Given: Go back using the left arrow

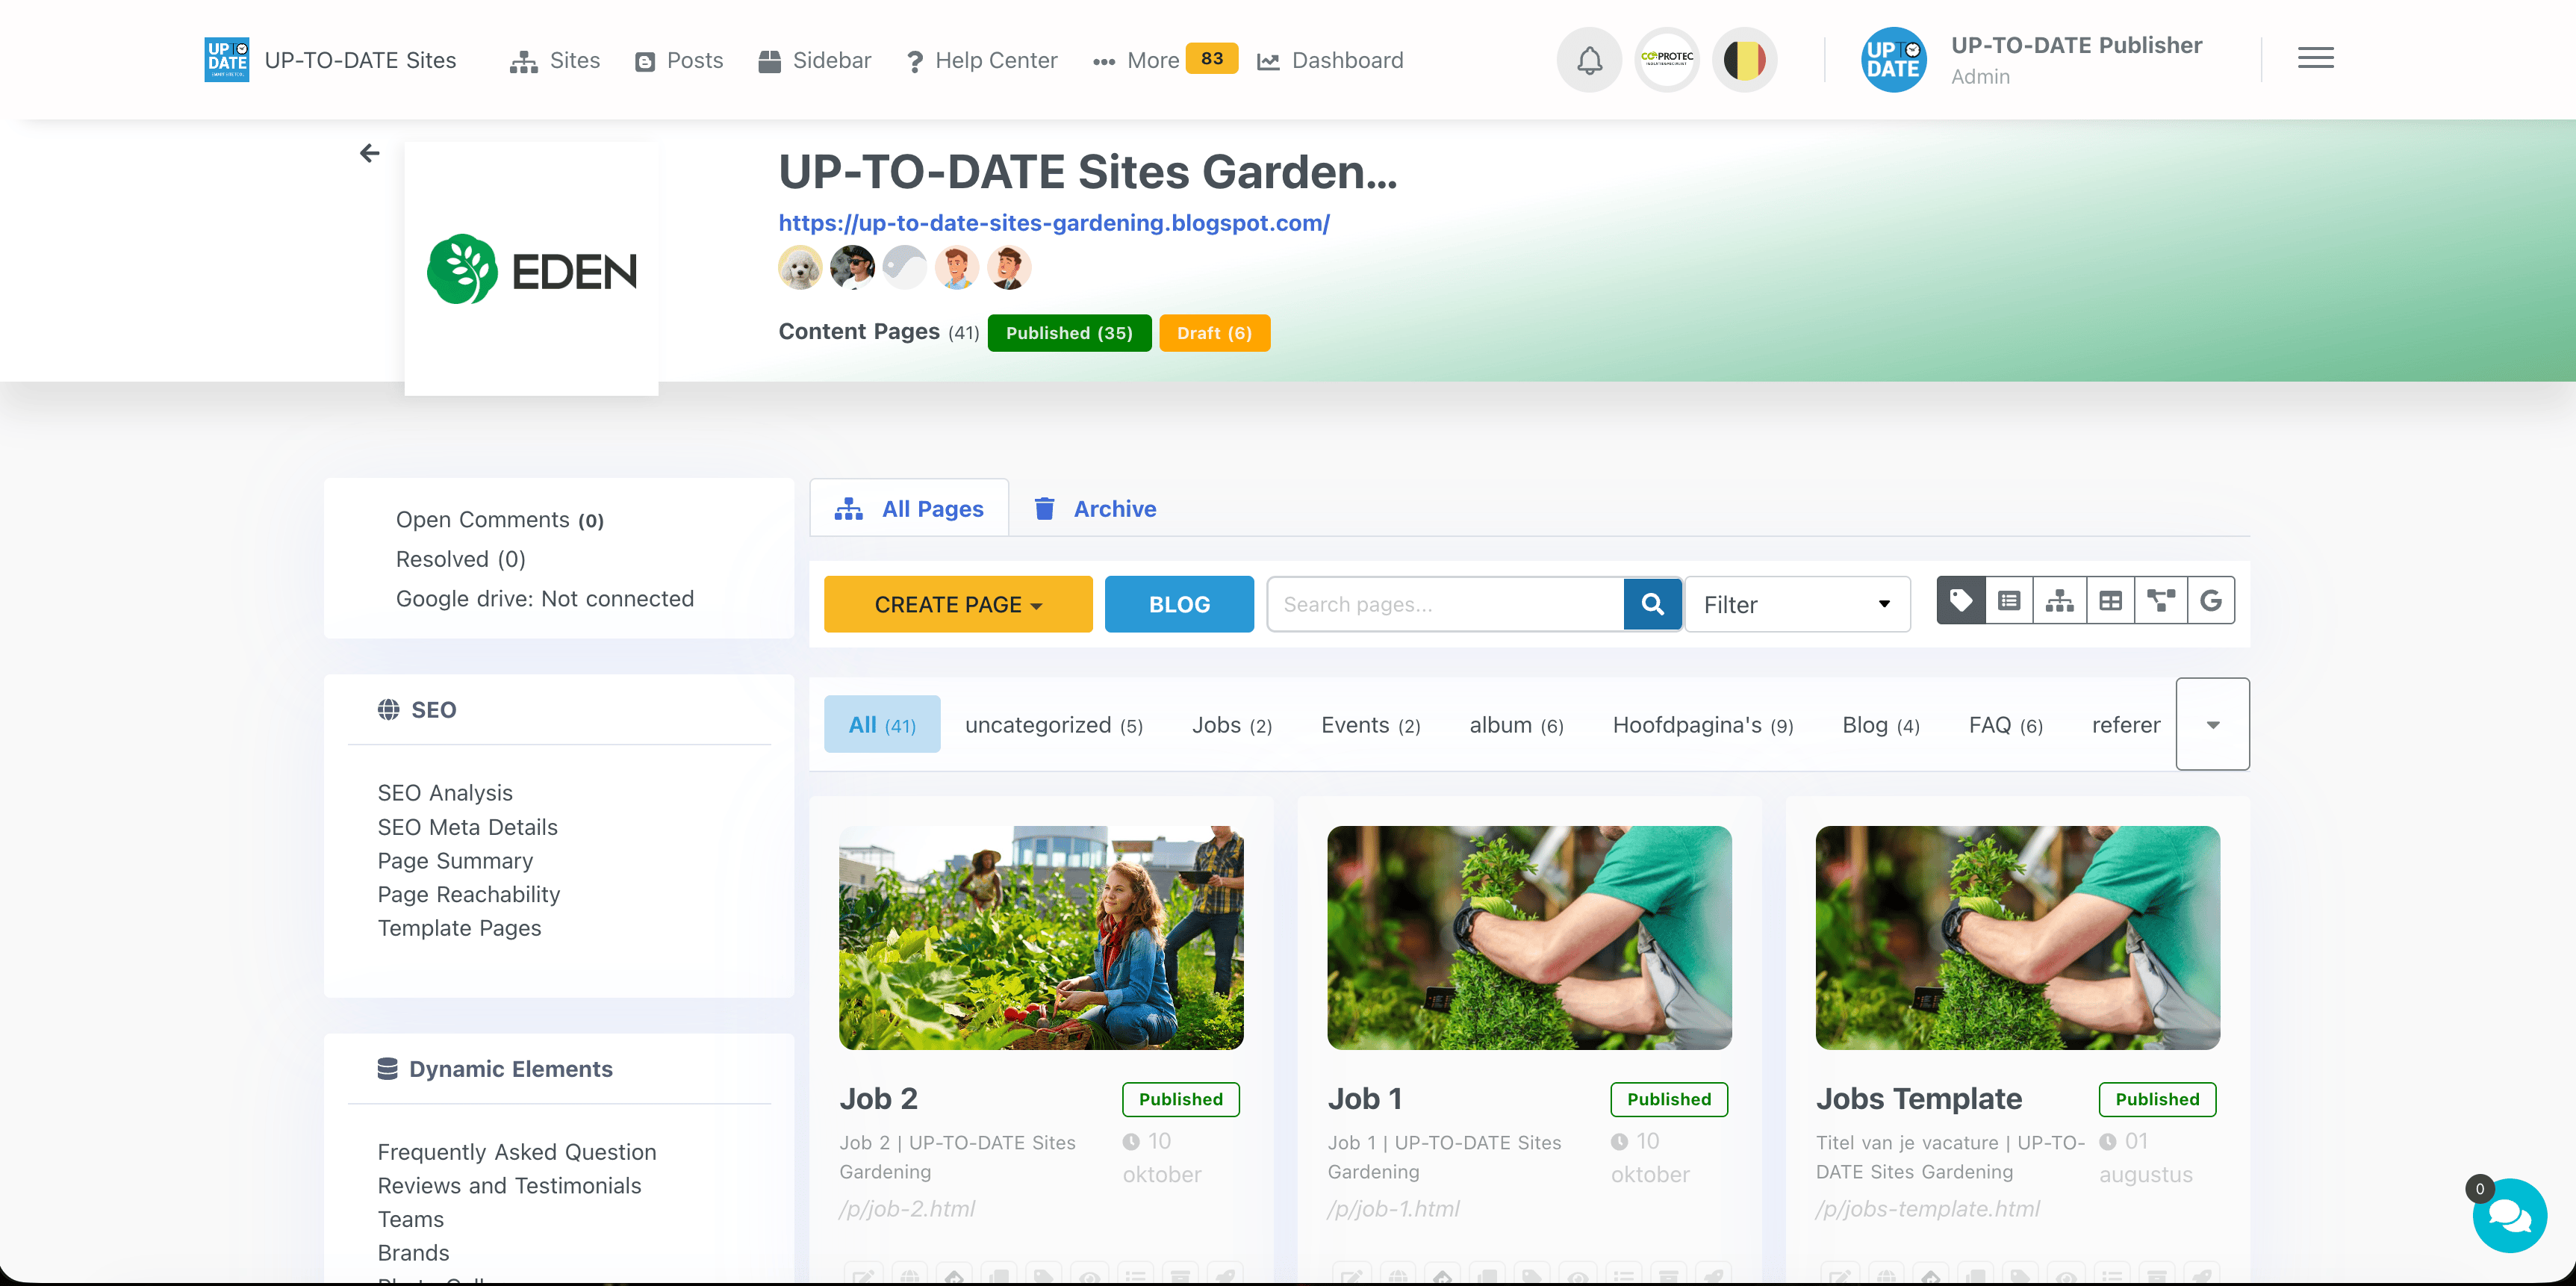Looking at the screenshot, I should [x=369, y=153].
